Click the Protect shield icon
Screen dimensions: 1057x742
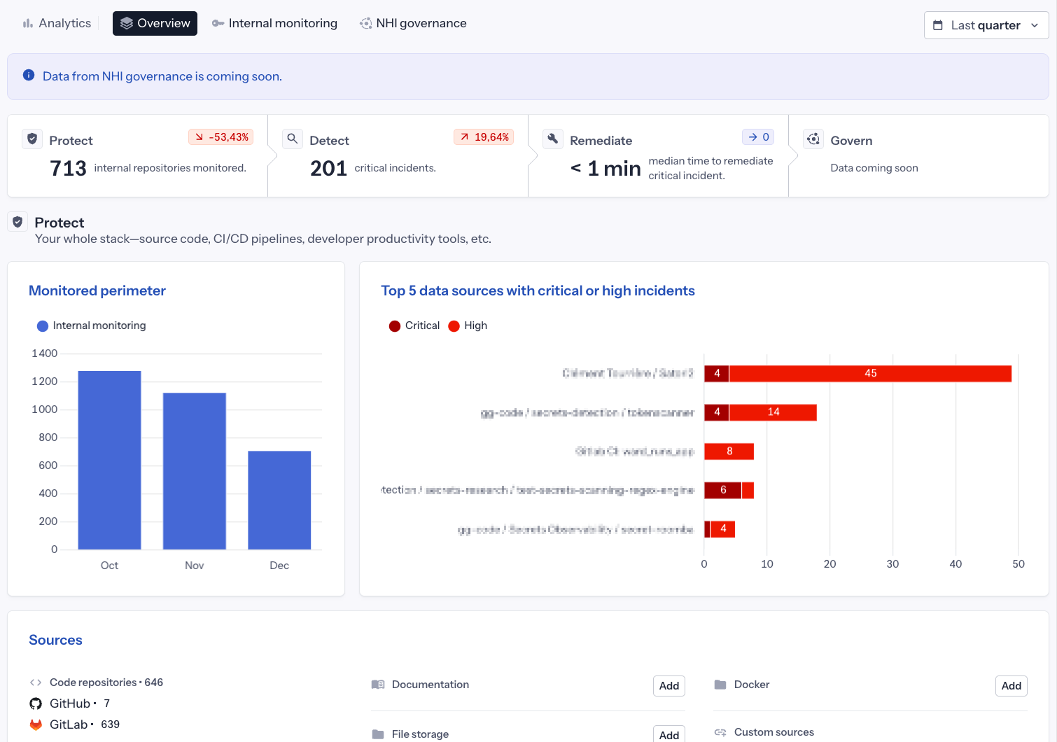click(32, 139)
